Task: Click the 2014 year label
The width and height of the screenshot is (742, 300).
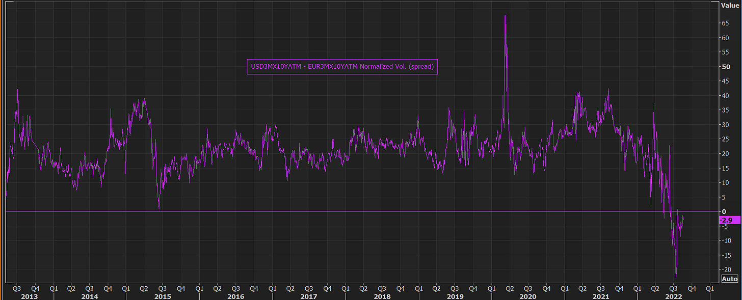Action: tap(90, 296)
